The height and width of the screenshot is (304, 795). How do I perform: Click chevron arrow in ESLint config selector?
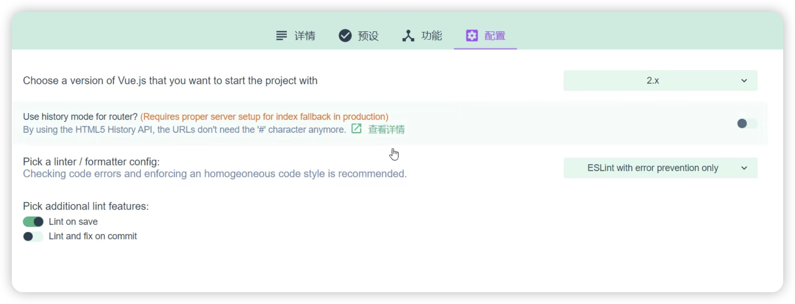tap(744, 168)
